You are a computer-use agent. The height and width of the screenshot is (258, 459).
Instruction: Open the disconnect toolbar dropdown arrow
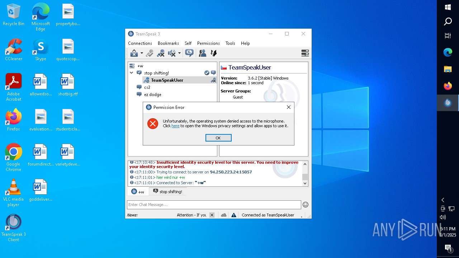tap(142, 53)
